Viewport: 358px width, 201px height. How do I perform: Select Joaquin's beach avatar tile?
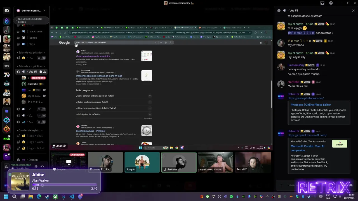[x=142, y=162]
